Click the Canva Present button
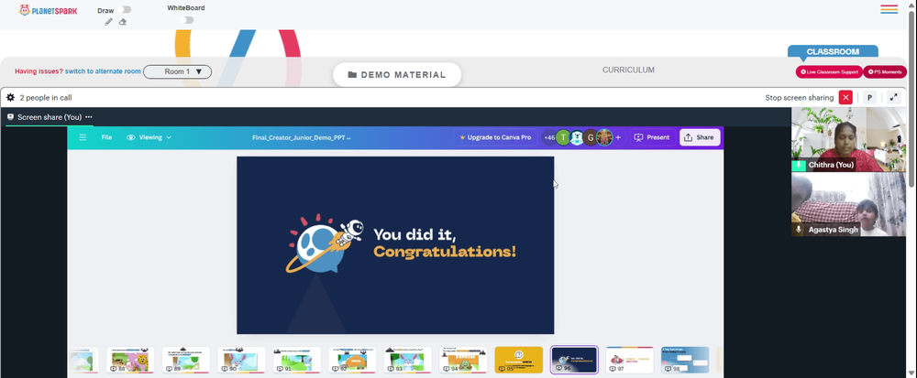This screenshot has width=917, height=378. pos(652,137)
